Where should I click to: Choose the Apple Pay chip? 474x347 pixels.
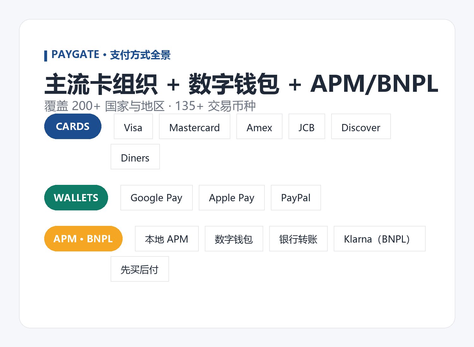click(x=232, y=198)
